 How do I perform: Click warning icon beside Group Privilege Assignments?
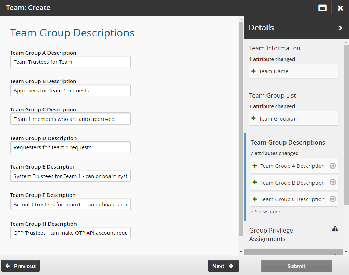tap(335, 229)
